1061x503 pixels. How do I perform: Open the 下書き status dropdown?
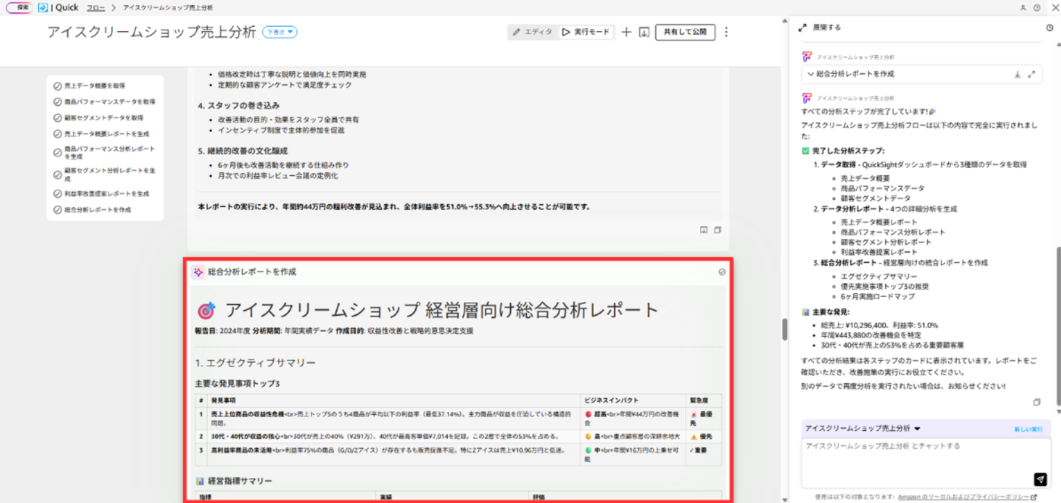280,32
